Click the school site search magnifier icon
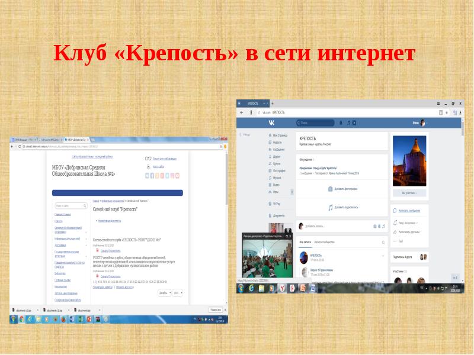This screenshot has height=355, width=474. pyautogui.click(x=85, y=206)
